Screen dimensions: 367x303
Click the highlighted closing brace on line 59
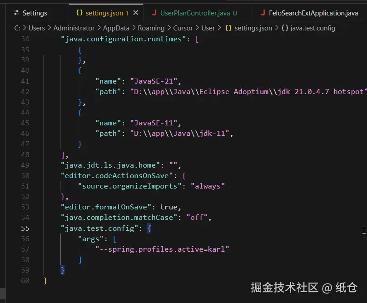62,270
